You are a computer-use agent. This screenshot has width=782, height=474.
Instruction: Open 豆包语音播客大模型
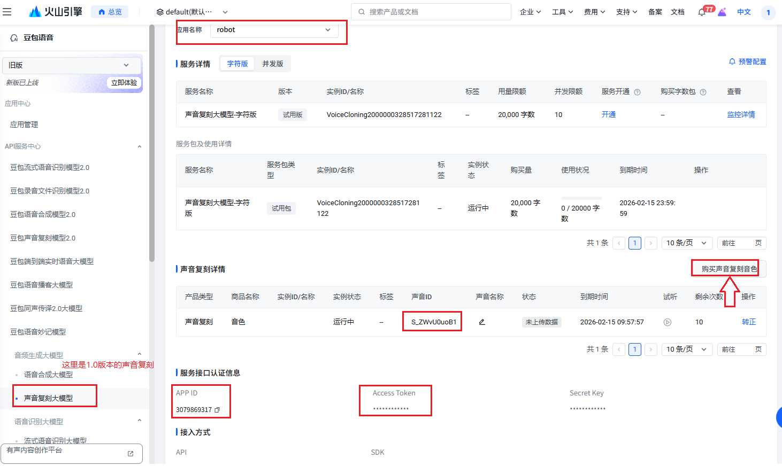(41, 285)
